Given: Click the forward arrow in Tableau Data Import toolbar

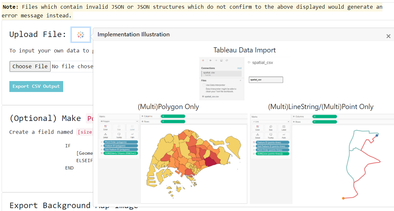Looking at the screenshot, I should click(216, 60).
